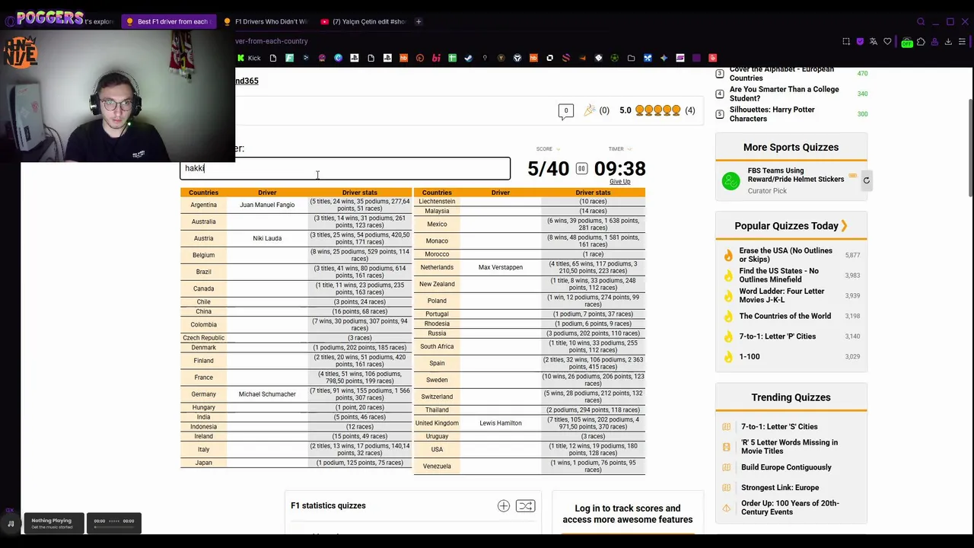Open Are You Smarter Than College Student quiz
974x548 pixels.
coord(784,94)
